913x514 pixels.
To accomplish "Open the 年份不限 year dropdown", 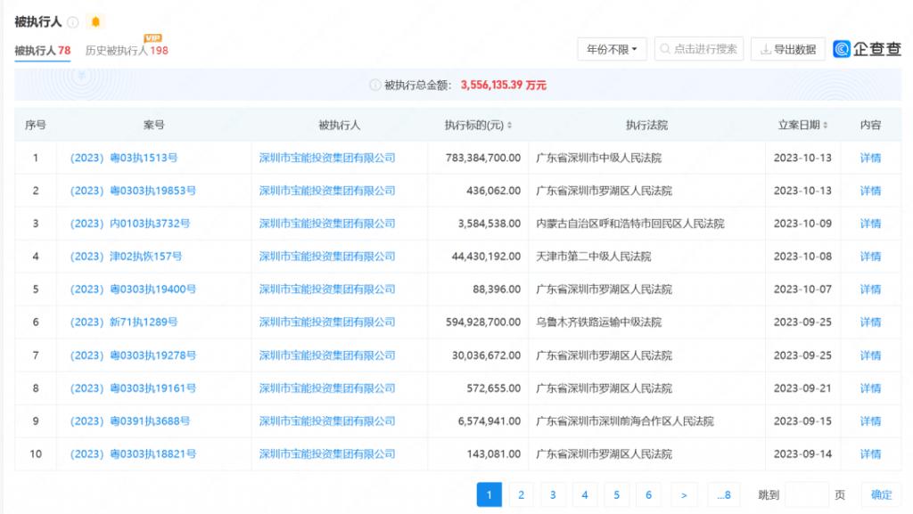I will coord(612,49).
